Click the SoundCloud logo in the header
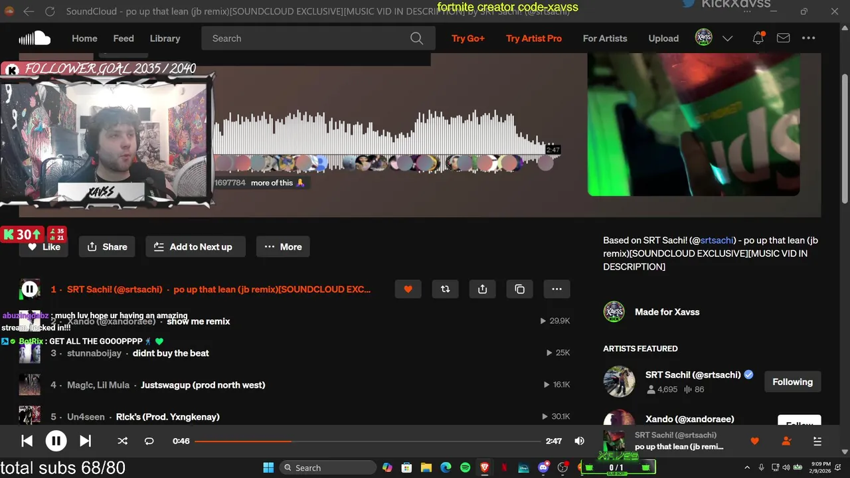 (35, 38)
